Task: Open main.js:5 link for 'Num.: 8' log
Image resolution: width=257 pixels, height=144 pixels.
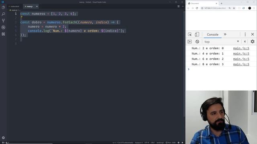Action: point(241,64)
